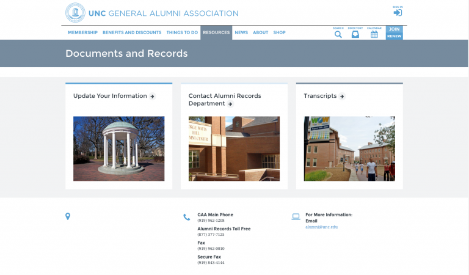Click toll free number (877) 377-7125
This screenshot has width=469, height=275.
211,235
